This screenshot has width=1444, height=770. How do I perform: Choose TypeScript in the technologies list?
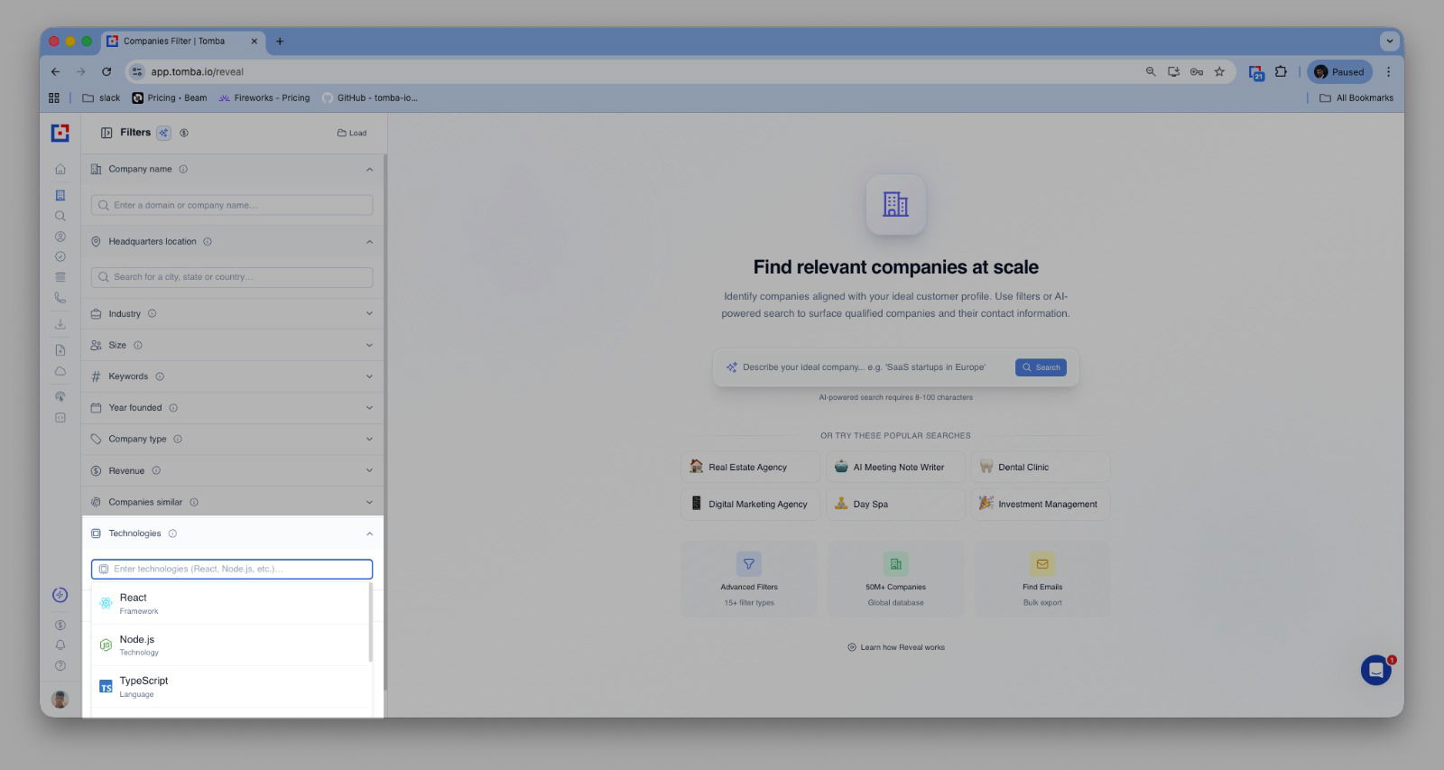[x=143, y=686]
